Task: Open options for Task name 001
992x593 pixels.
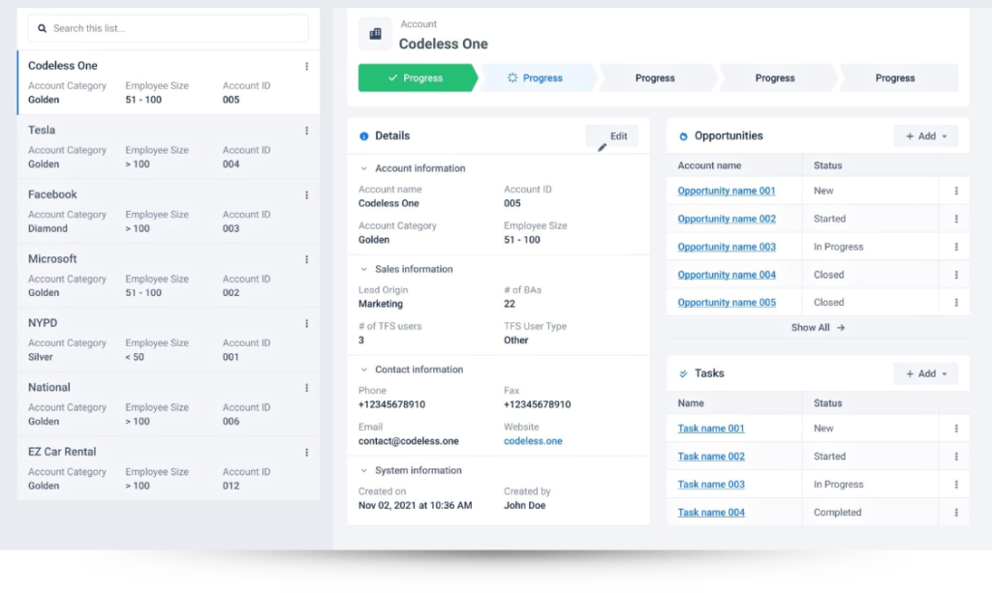Action: (x=956, y=429)
